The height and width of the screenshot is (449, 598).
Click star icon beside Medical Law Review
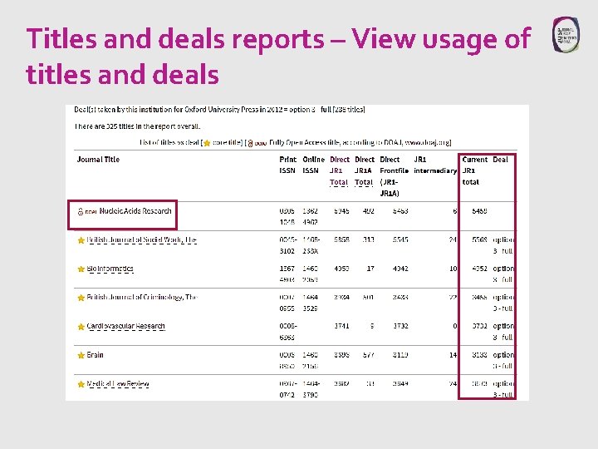click(81, 384)
